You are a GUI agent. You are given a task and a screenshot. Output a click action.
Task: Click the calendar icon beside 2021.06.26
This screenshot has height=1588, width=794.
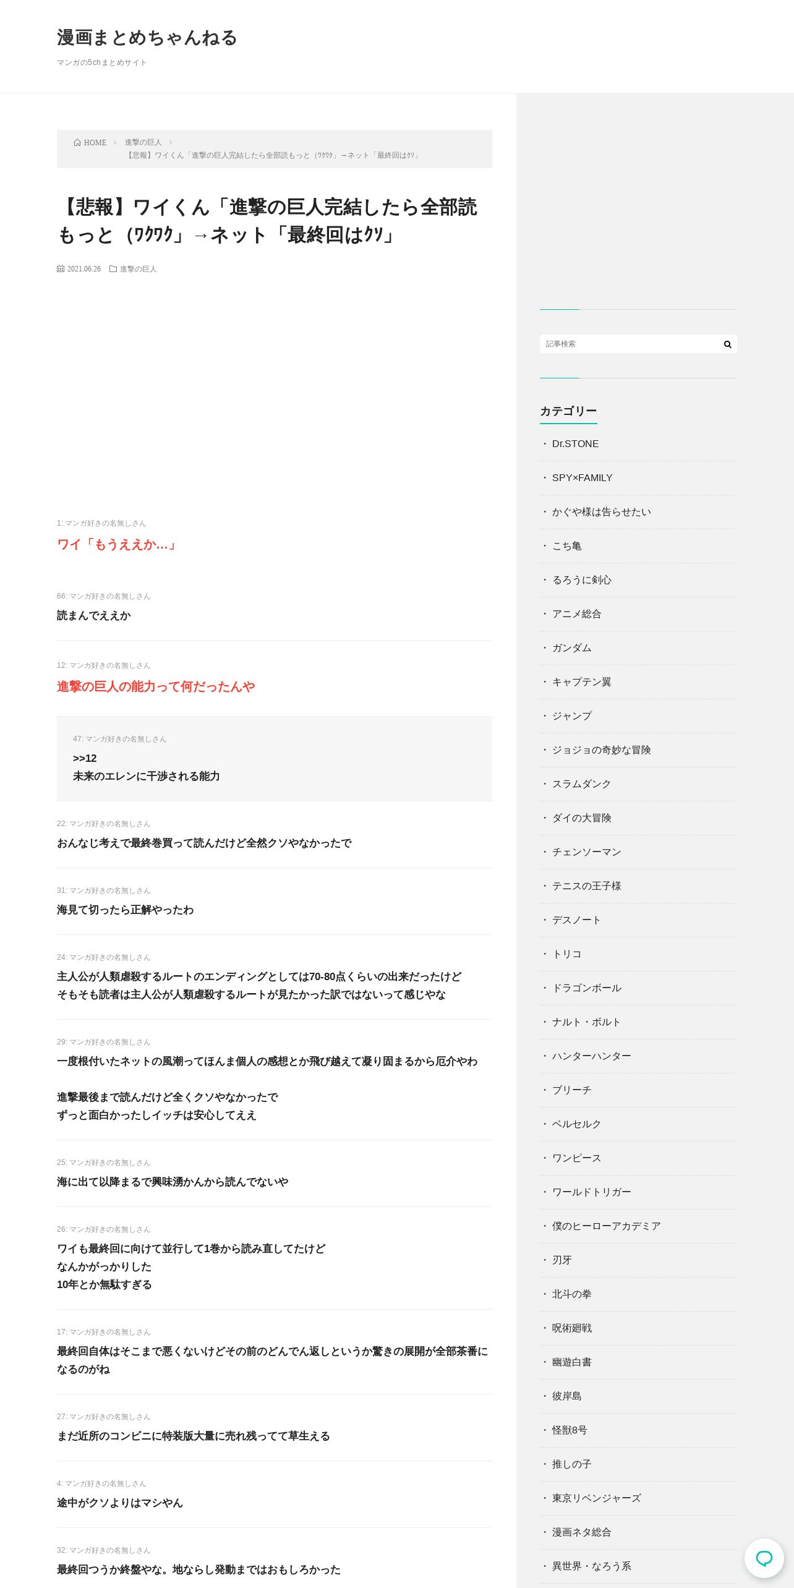coord(61,269)
